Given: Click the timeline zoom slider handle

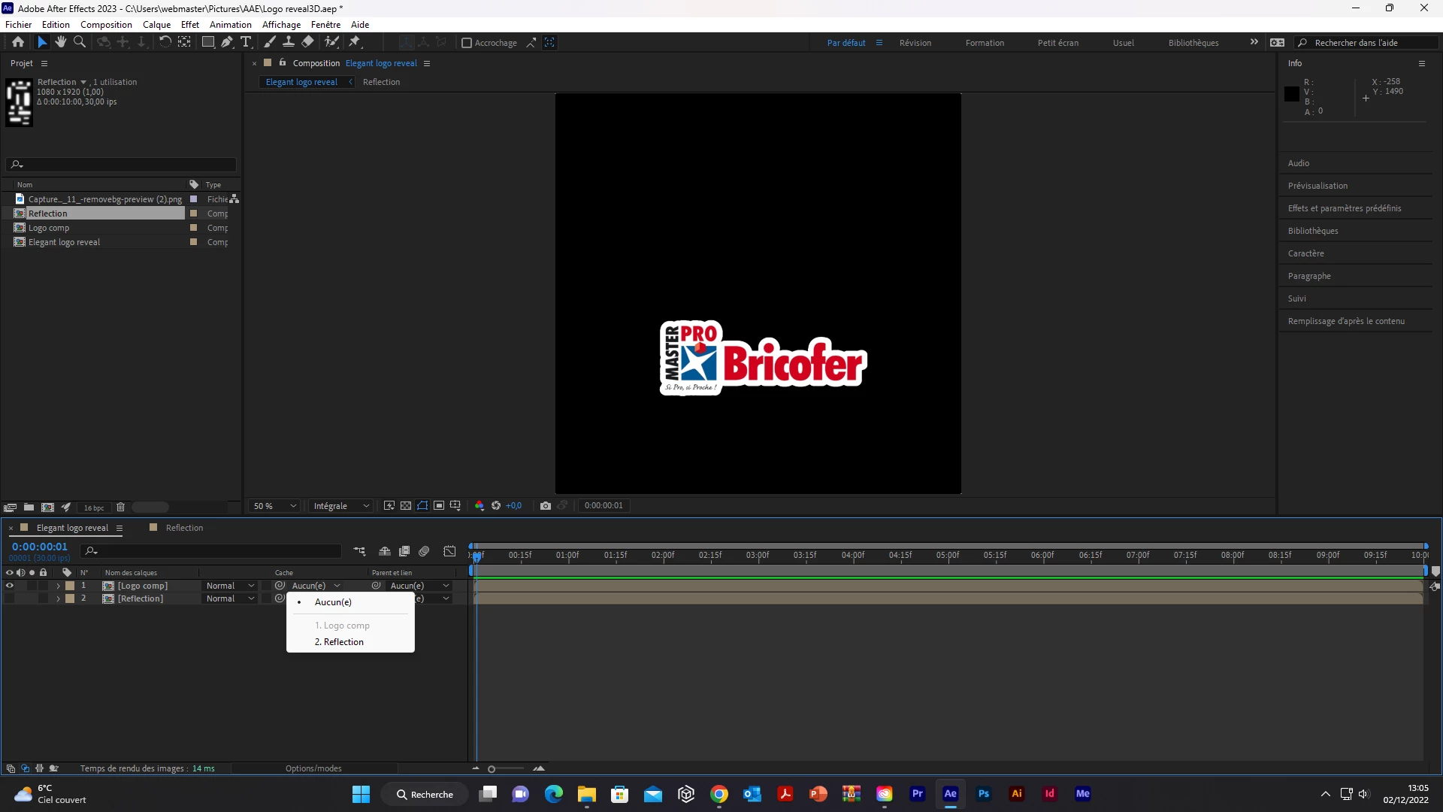Looking at the screenshot, I should 492,769.
